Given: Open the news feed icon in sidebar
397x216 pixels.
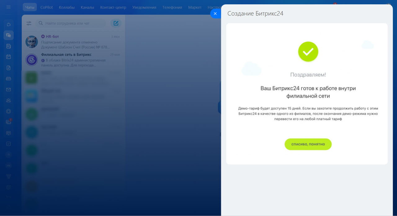Looking at the screenshot, I should click(x=8, y=46).
